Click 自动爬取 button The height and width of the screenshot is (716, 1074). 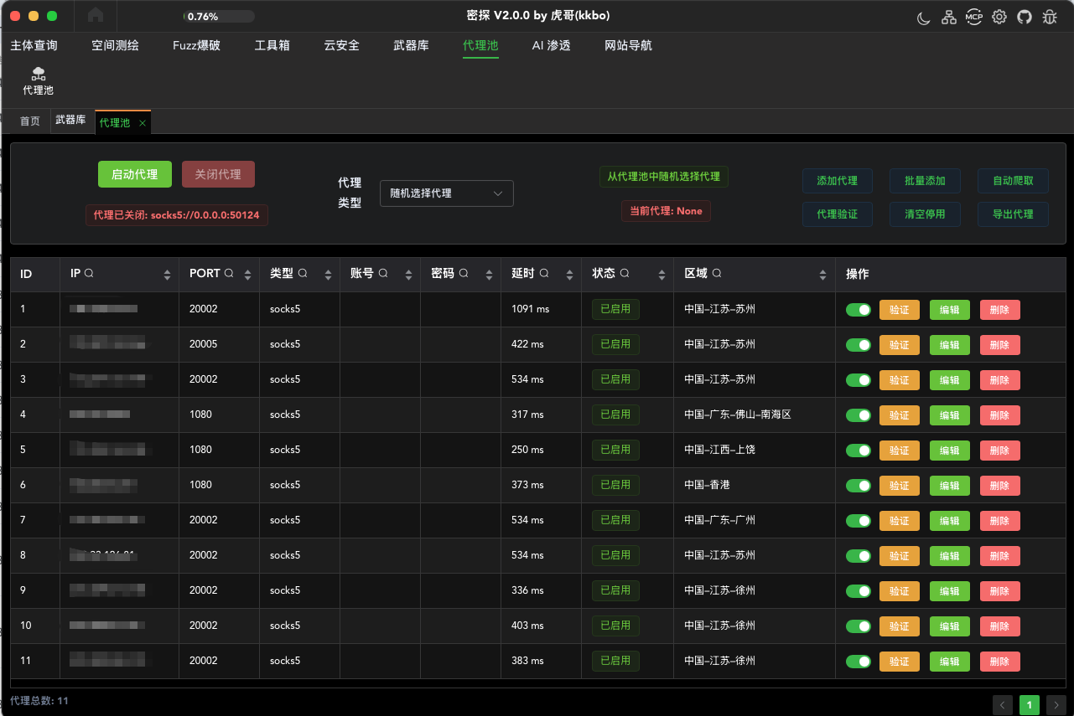tap(1013, 181)
